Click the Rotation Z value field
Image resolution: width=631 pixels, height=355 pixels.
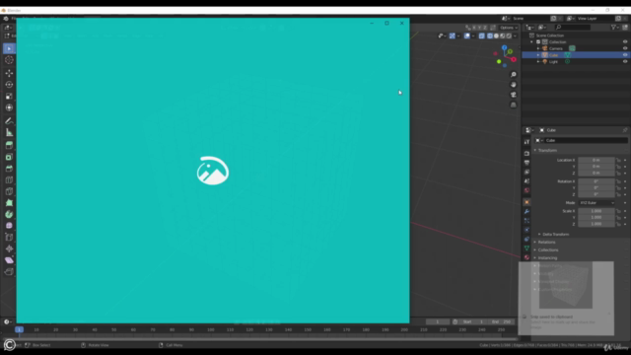pos(596,194)
